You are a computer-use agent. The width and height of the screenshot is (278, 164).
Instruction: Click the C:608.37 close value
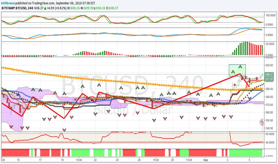coord(112,8)
